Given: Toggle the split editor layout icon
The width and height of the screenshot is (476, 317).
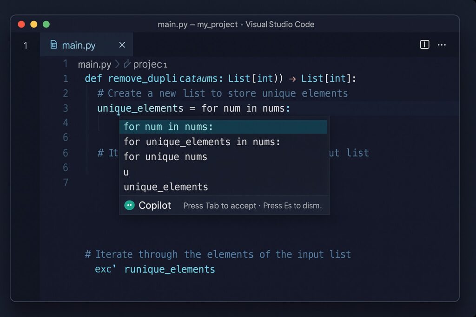Looking at the screenshot, I should tap(424, 45).
